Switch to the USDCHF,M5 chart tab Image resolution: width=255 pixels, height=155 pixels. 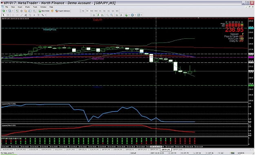click(118, 149)
